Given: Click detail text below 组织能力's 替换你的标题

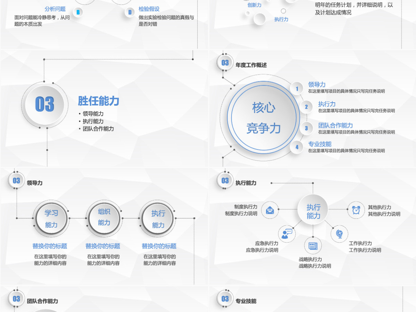Looking at the screenshot, I should [103, 260].
